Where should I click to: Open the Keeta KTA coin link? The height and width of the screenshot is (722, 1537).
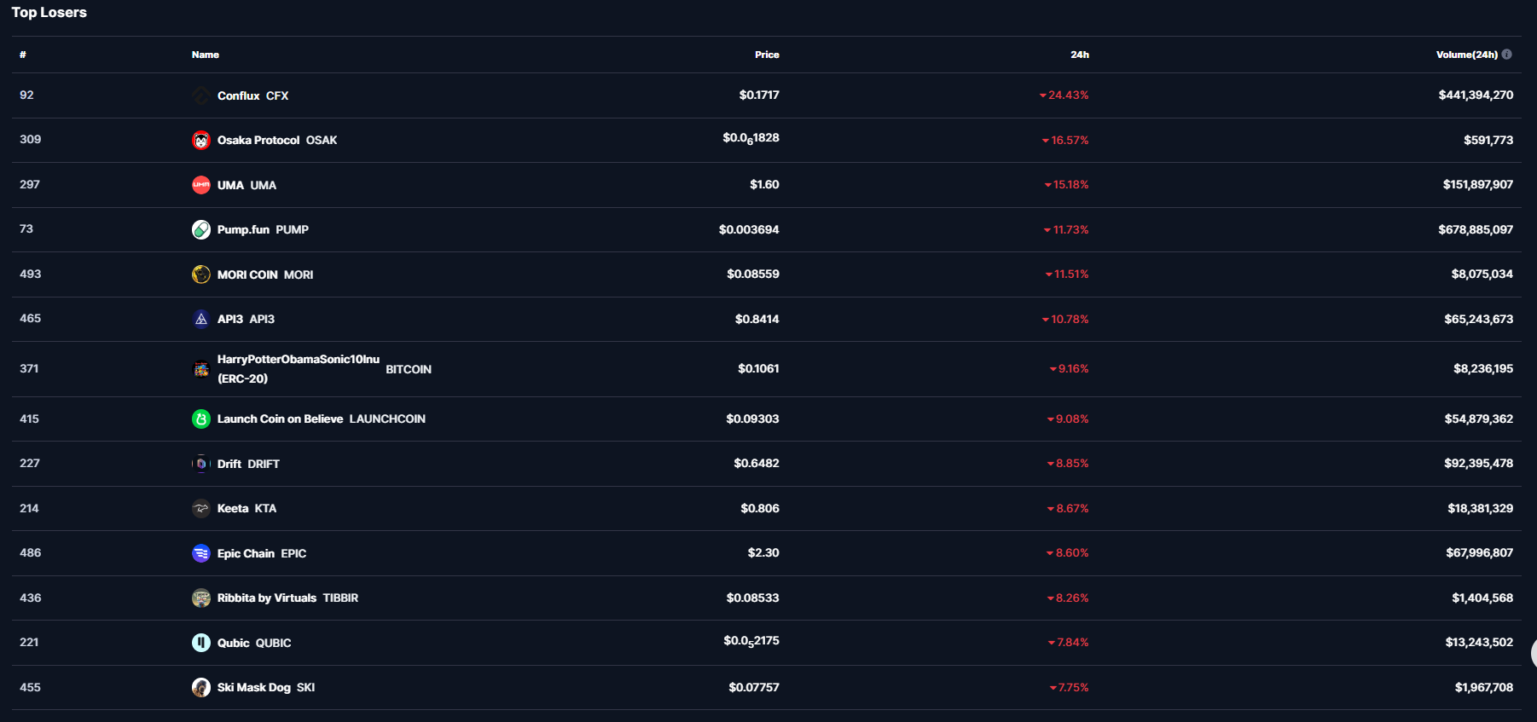[246, 509]
